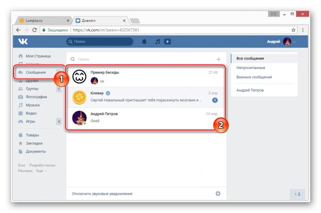Open Музыка in the sidebar

point(33,105)
